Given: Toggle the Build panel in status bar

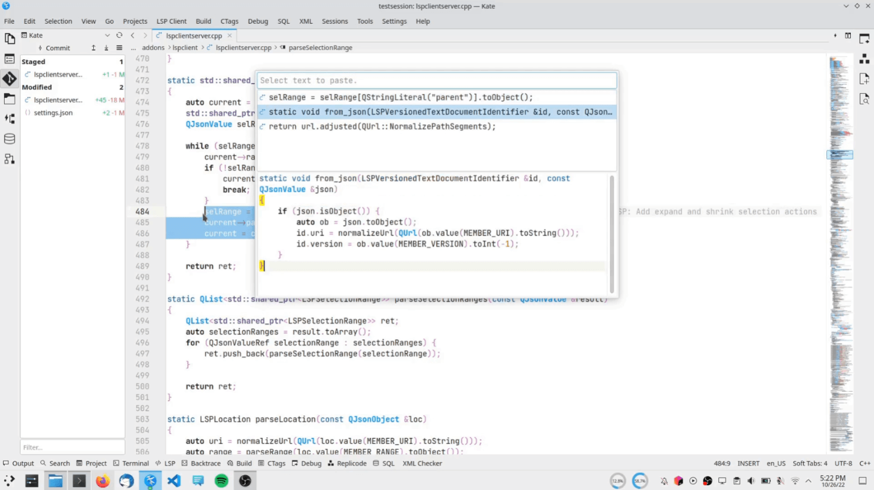Looking at the screenshot, I should [239, 463].
